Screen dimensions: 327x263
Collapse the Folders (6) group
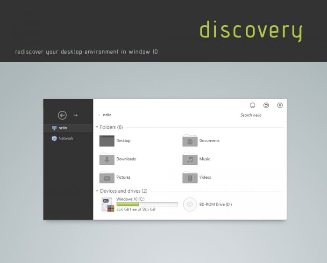[x=97, y=127]
